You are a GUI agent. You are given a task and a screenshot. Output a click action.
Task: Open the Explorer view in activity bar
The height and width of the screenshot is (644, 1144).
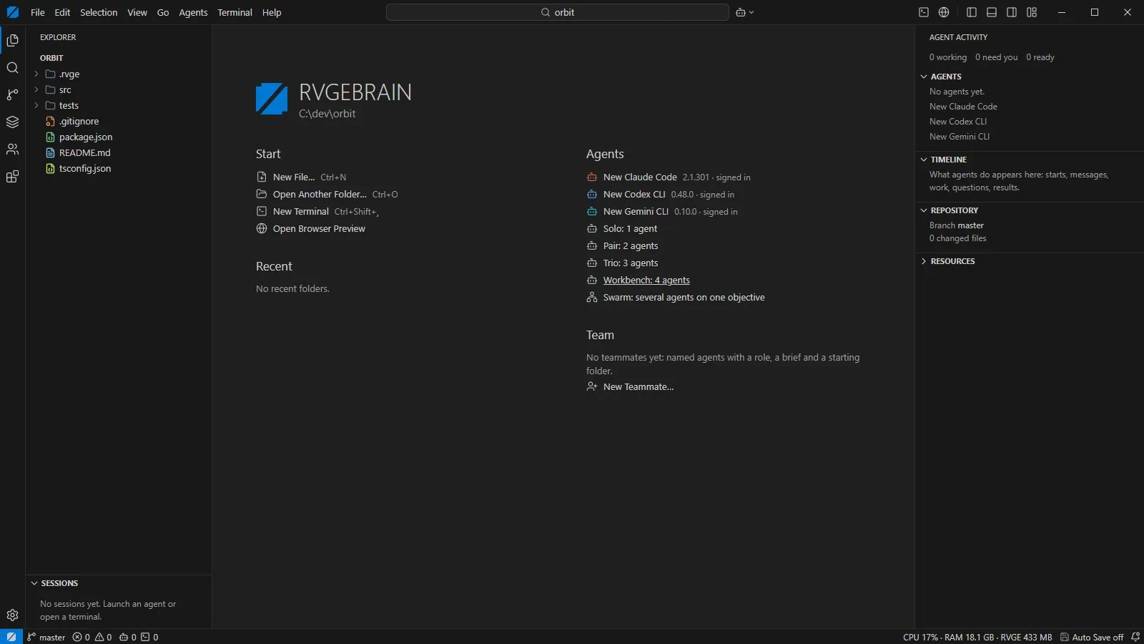(x=12, y=40)
